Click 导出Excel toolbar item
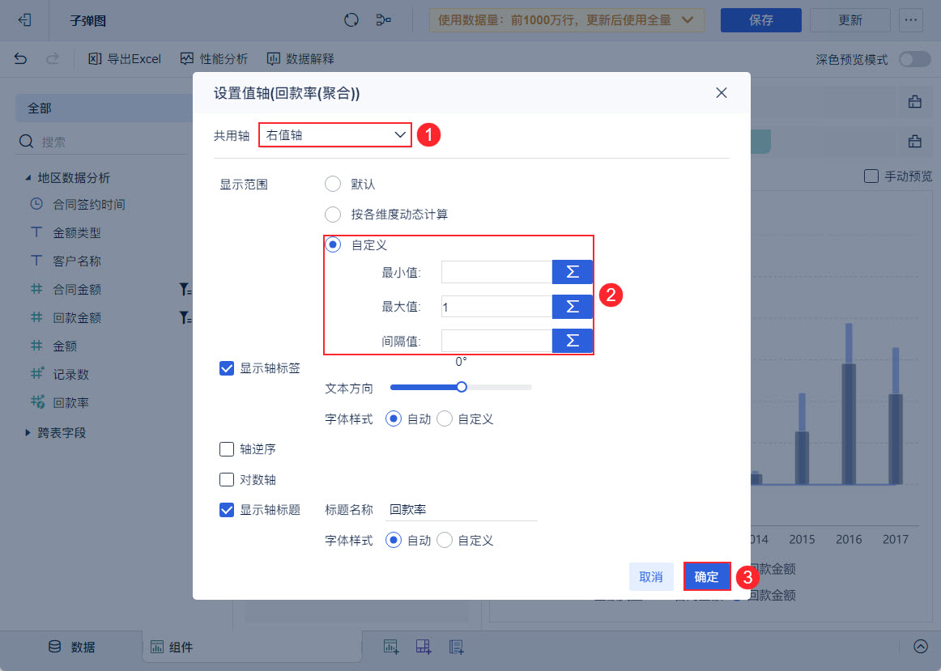Image resolution: width=941 pixels, height=671 pixels. 125,59
